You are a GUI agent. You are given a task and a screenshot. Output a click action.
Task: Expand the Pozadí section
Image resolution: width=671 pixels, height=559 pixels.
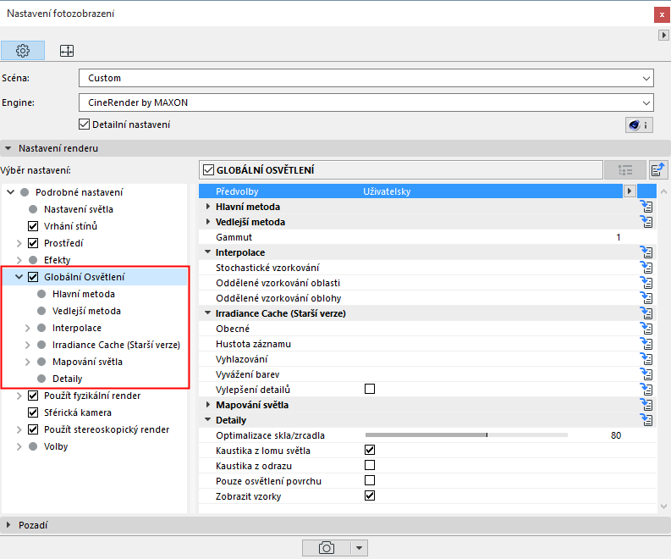[x=8, y=525]
